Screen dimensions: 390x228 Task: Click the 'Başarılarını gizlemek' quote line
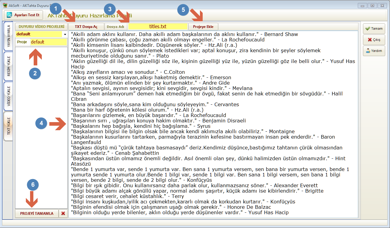pyautogui.click(x=148, y=115)
